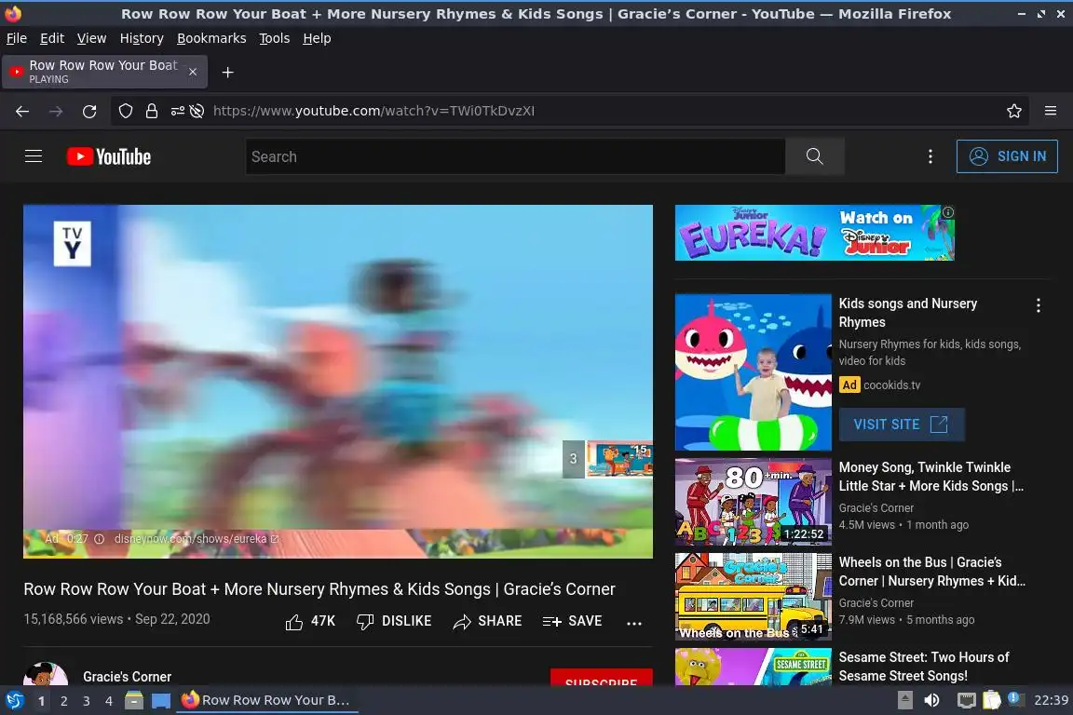The image size is (1073, 715).
Task: Switch to workspace 4 in taskbar
Action: [109, 701]
